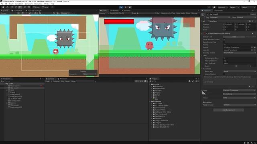Switch to the Package Manager tab
Screen dimensions: 257x144
tap(34, 11)
